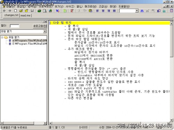This screenshot has width=174, height=130.
Task: Click the side panel scrollbar left arrow
Action: click(2, 123)
